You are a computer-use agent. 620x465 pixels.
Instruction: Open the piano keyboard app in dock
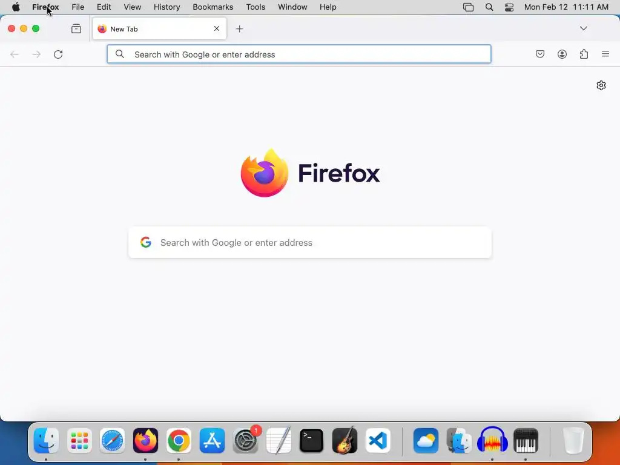[526, 441]
